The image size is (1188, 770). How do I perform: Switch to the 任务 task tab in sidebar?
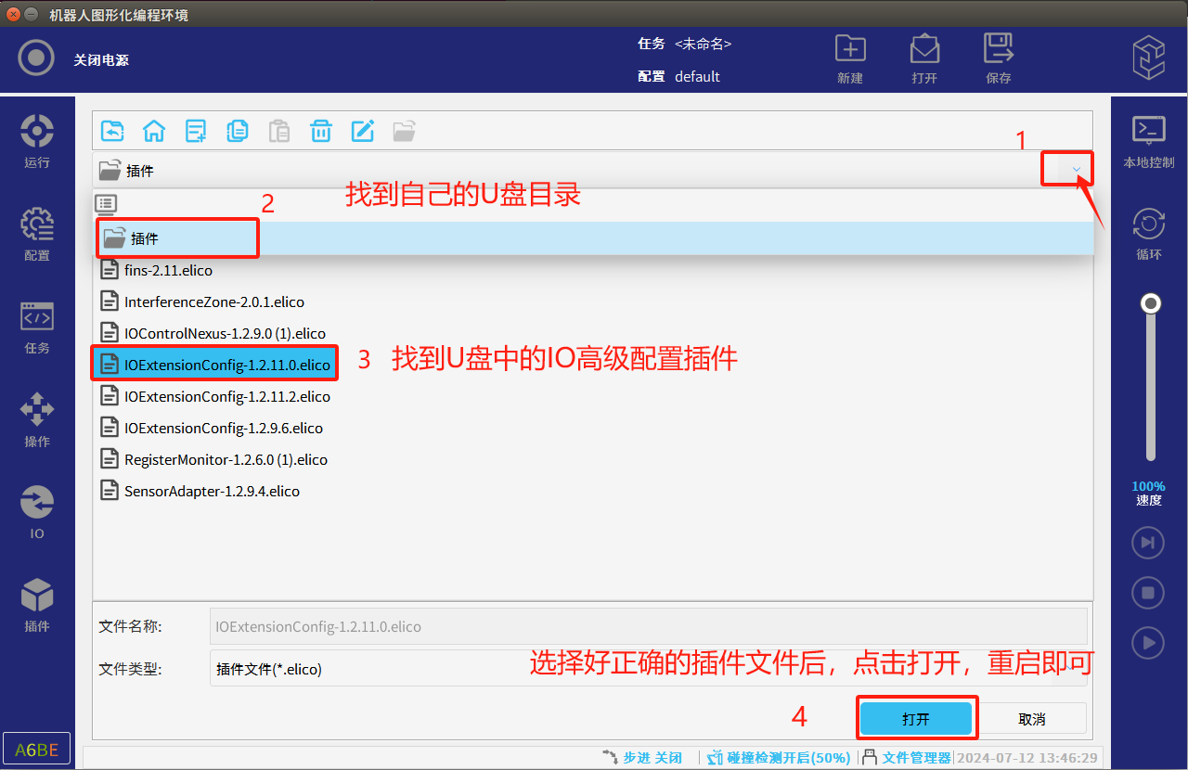(37, 326)
